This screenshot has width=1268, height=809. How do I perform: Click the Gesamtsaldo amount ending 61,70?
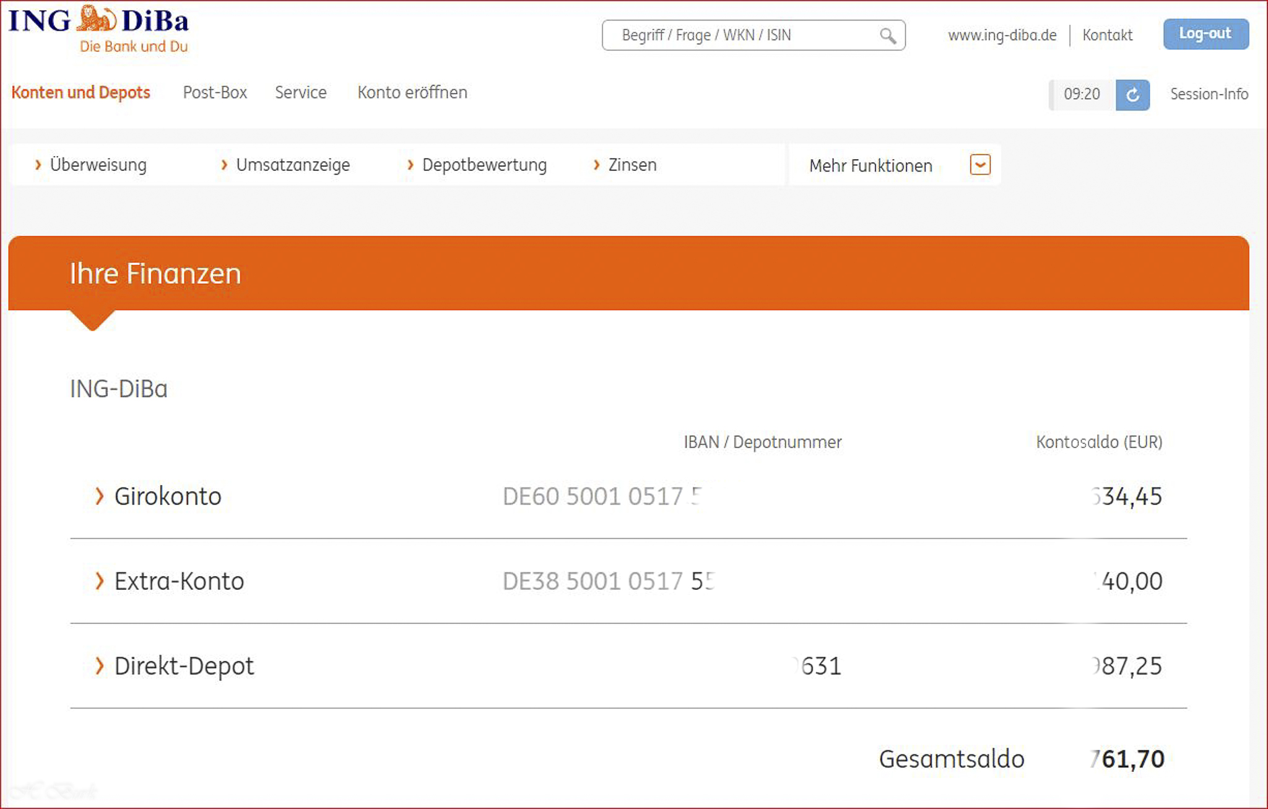coord(1127,759)
